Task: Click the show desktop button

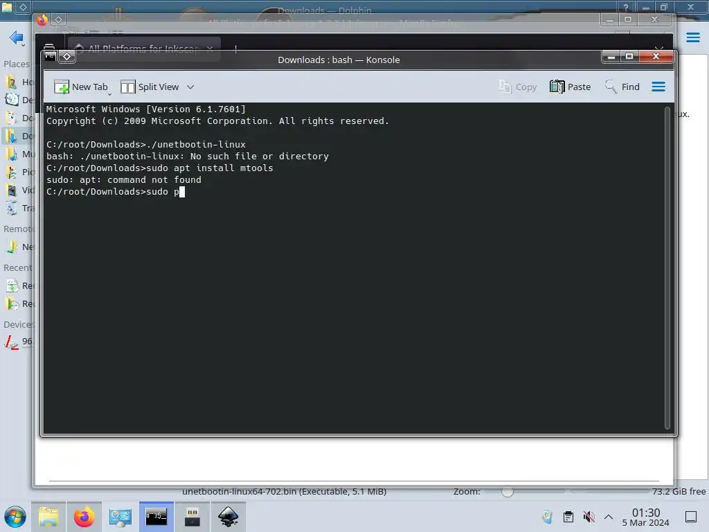Action: pyautogui.click(x=691, y=517)
